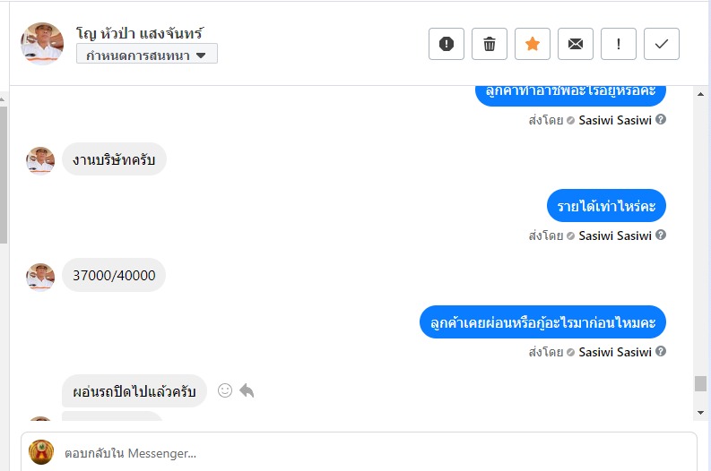
Task: Click help icon beside first Sasiwi Sasiwi
Action: pyautogui.click(x=661, y=120)
